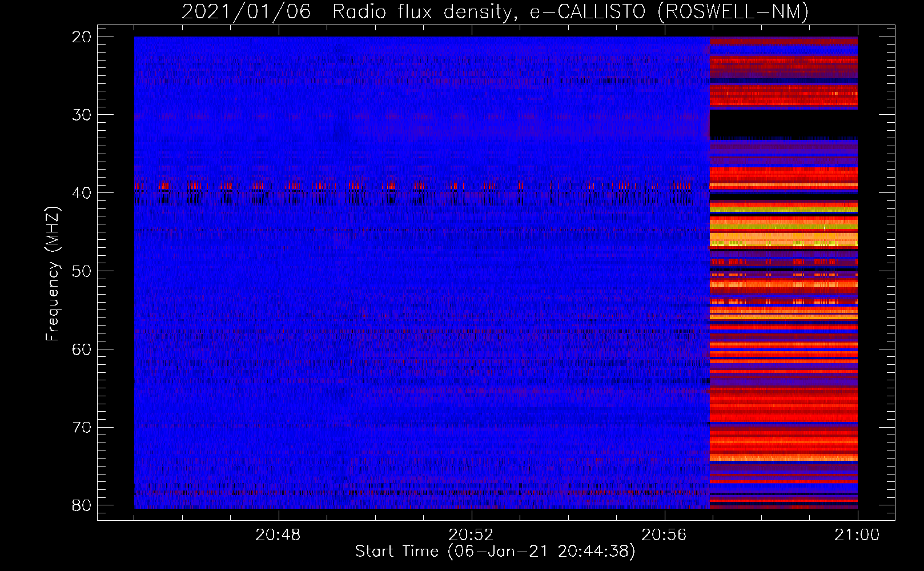Click the 'Start Time (06-Jan-21 20:44:38)' label
The image size is (924, 571).
pyautogui.click(x=495, y=552)
